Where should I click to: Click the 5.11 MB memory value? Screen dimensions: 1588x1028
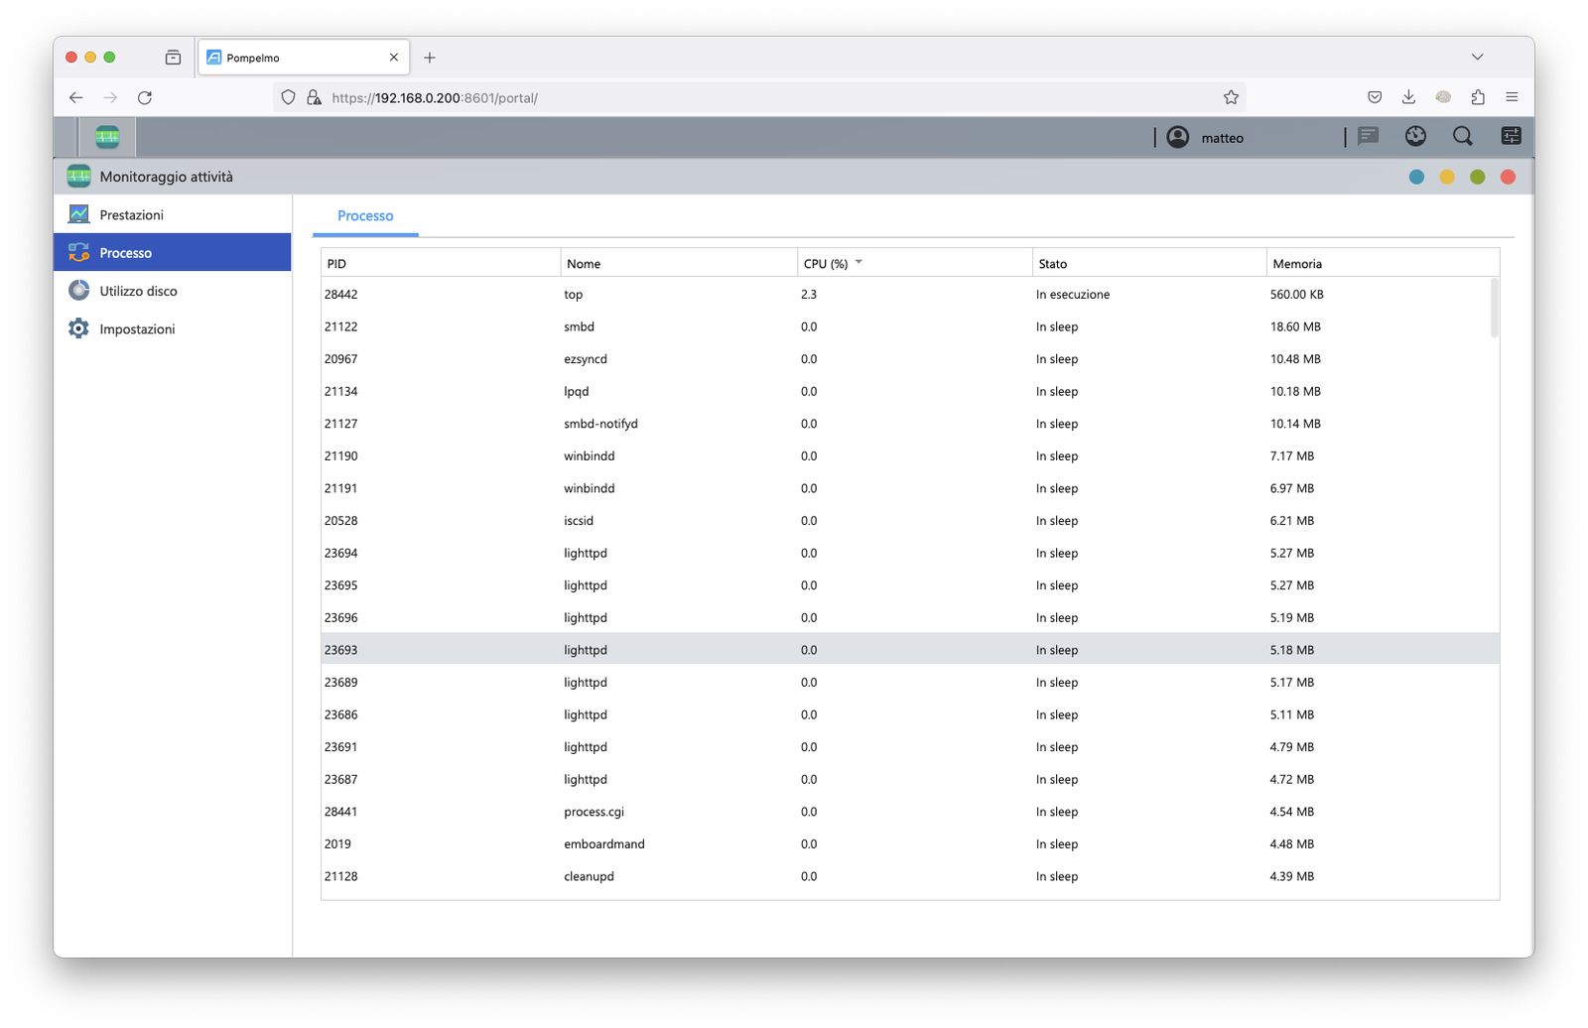tap(1292, 714)
